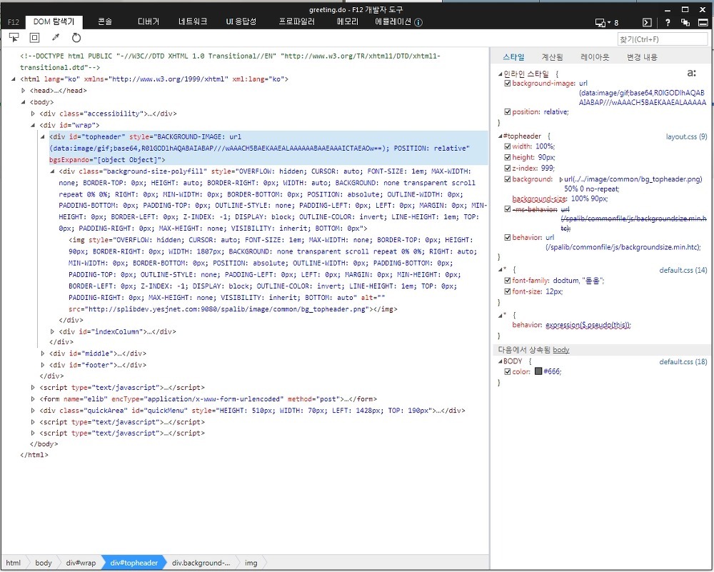This screenshot has width=714, height=572.
Task: Open the a: pseudo-state selector
Action: click(692, 73)
